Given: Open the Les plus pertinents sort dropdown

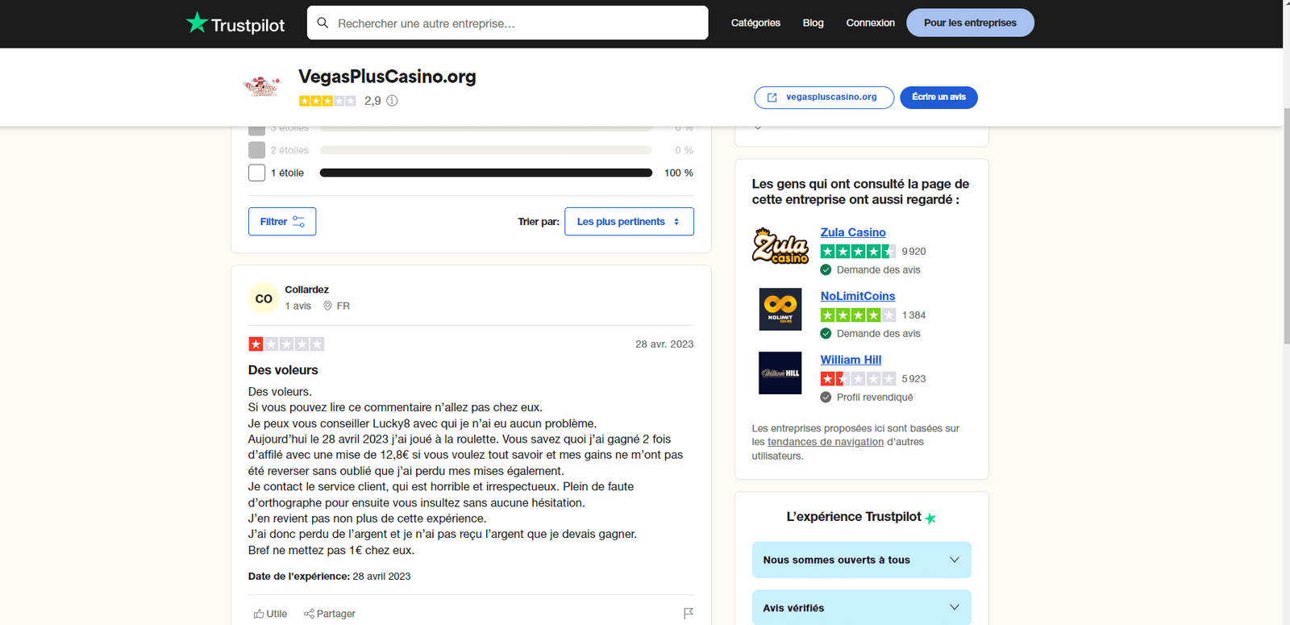Looking at the screenshot, I should coord(629,222).
